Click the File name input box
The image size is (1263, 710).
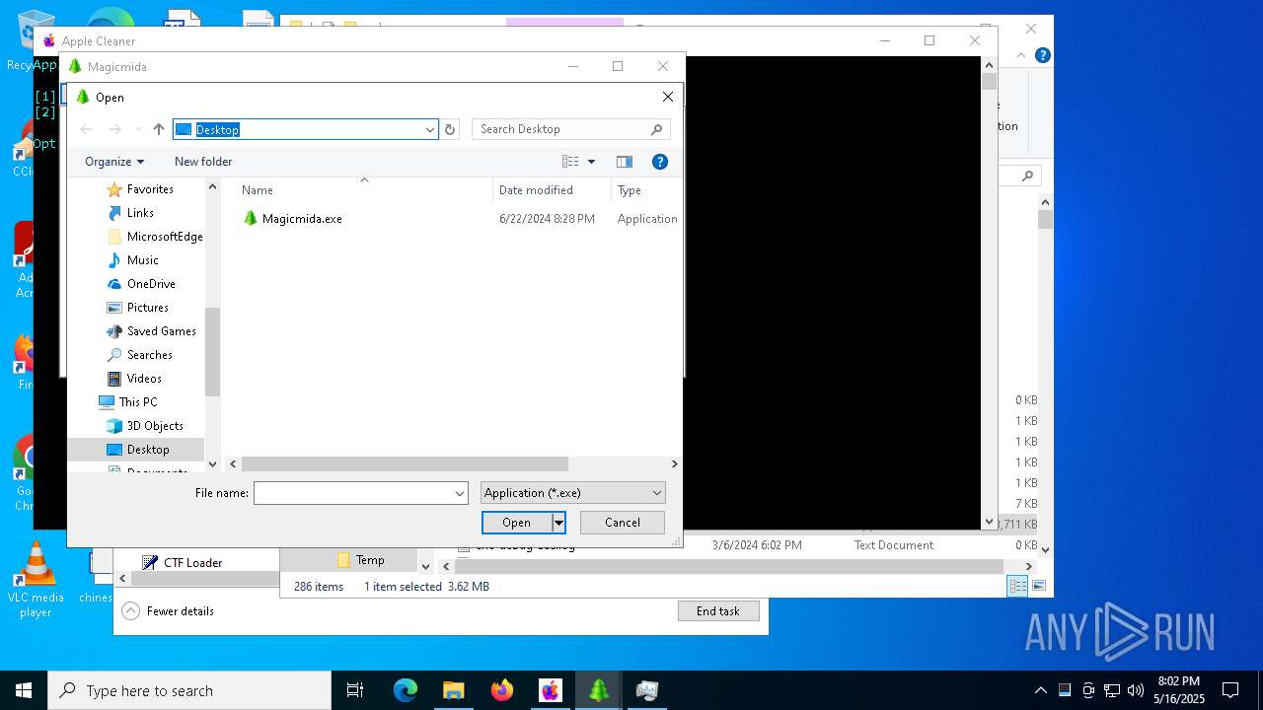pos(353,493)
